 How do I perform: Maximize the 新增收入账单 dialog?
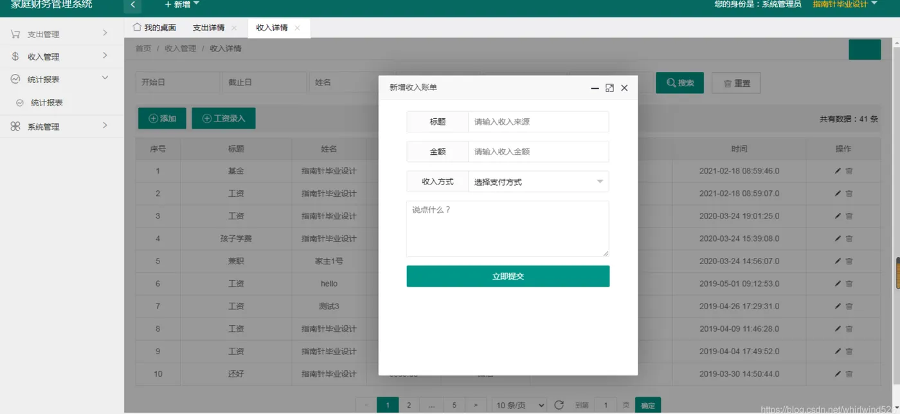point(609,88)
